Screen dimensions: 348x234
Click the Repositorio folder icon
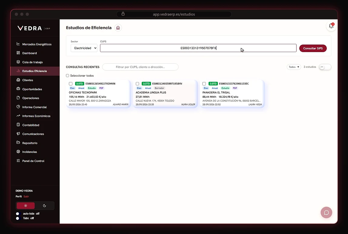tap(18, 143)
